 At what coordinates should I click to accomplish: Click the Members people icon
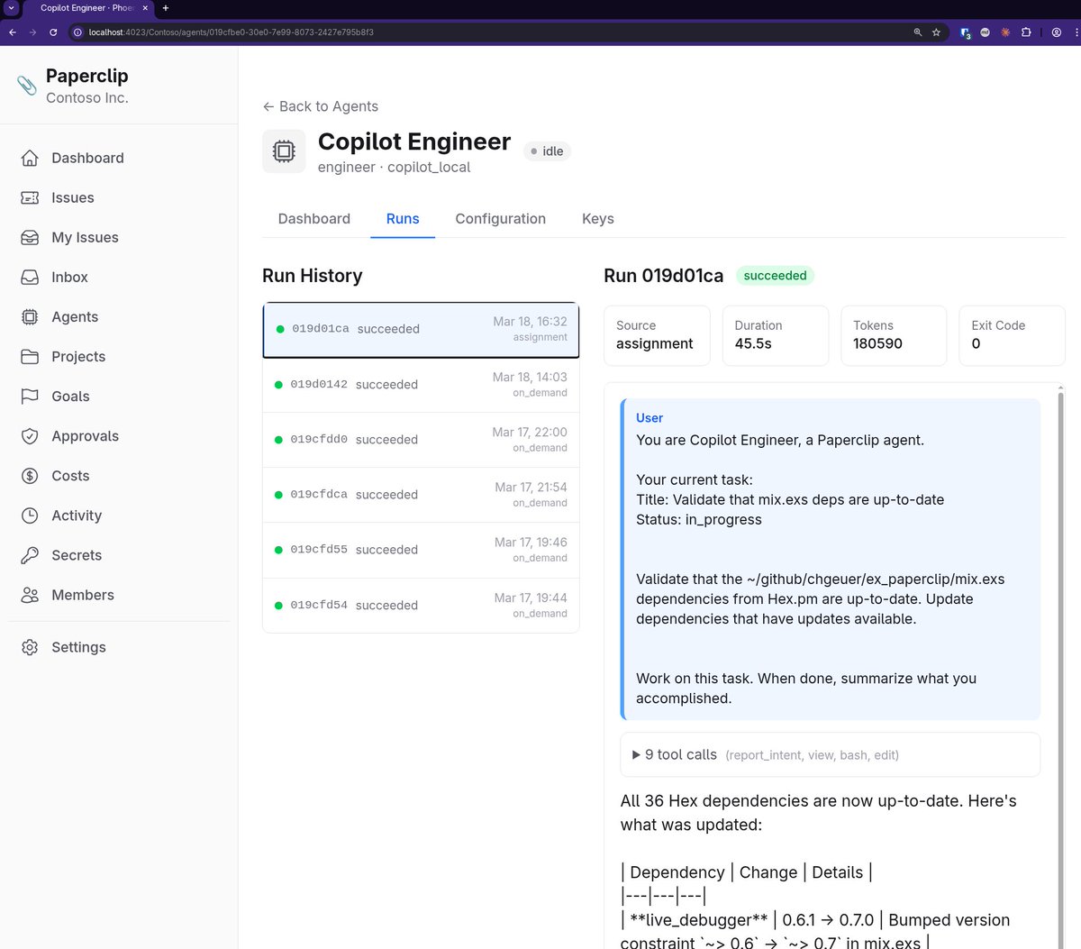click(30, 595)
